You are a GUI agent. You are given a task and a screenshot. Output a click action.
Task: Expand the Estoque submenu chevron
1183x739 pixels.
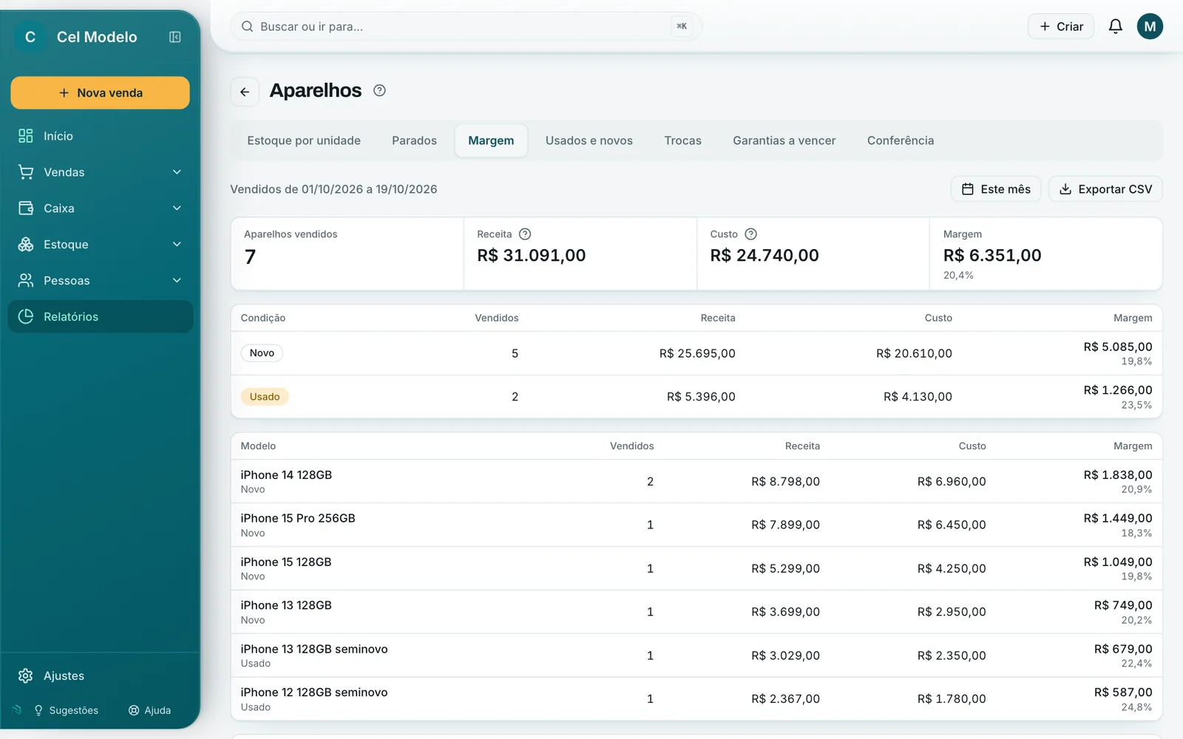[x=177, y=245]
